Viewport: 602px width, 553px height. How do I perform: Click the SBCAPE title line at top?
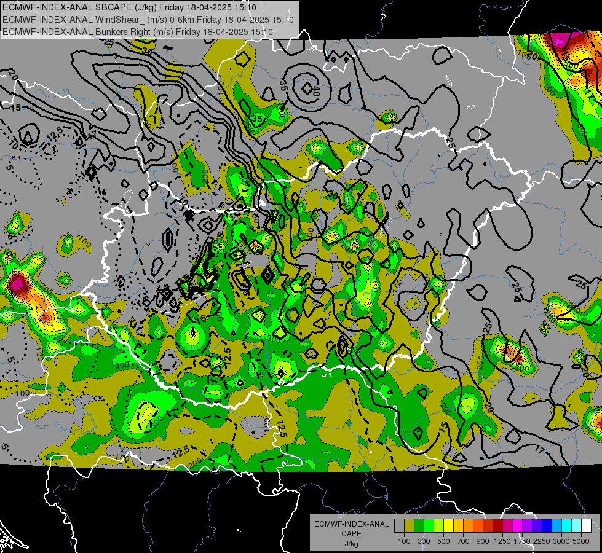130,7
